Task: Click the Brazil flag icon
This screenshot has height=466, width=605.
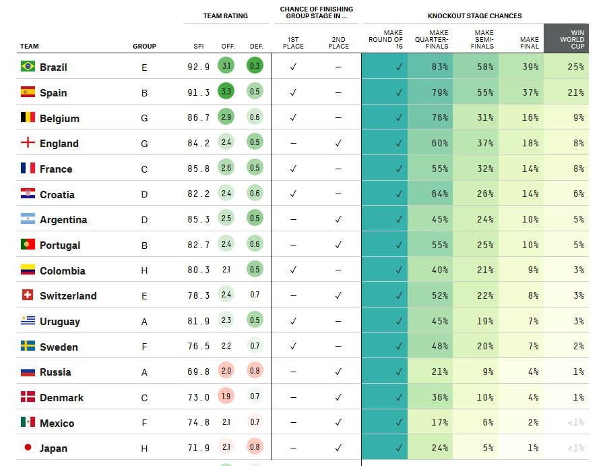Action: click(28, 66)
